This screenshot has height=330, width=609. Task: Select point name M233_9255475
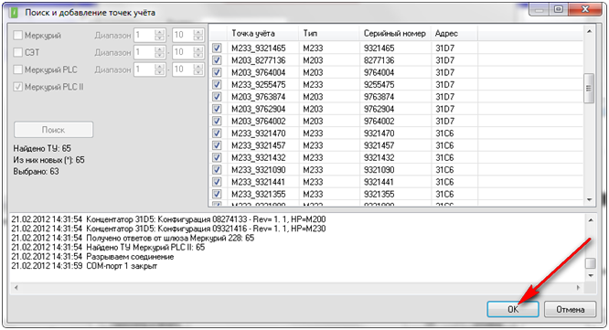258,84
